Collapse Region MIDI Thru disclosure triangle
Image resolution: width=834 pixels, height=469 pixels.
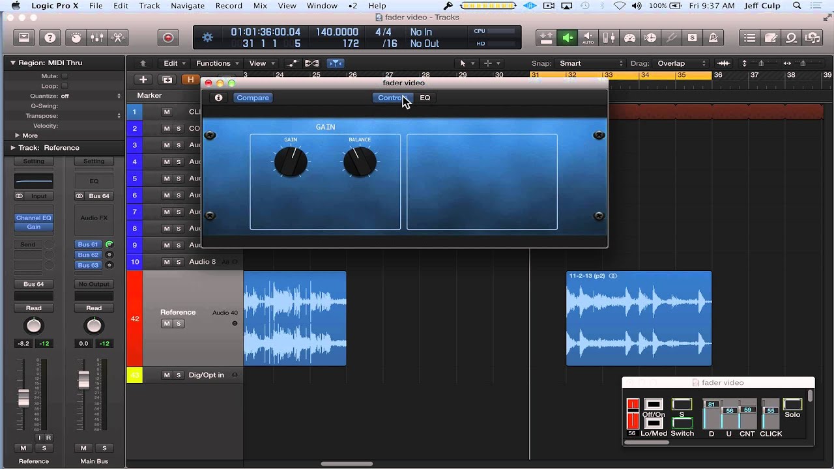point(12,63)
